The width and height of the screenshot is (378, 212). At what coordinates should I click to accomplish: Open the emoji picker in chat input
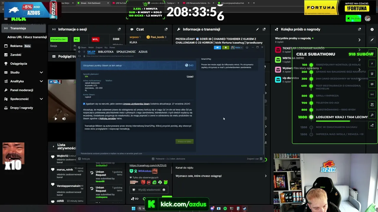coord(164,190)
